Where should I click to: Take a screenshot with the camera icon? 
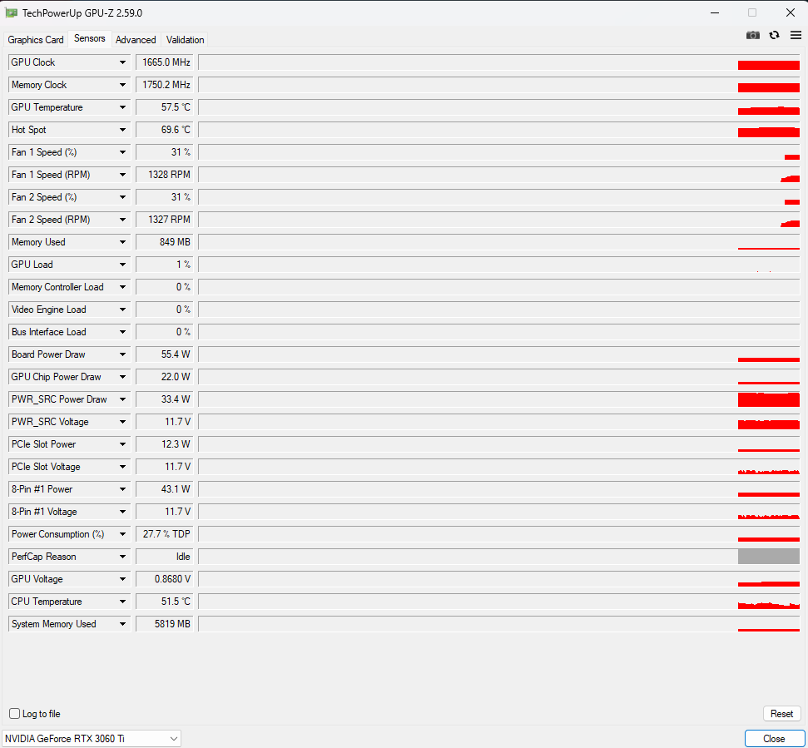pyautogui.click(x=753, y=35)
